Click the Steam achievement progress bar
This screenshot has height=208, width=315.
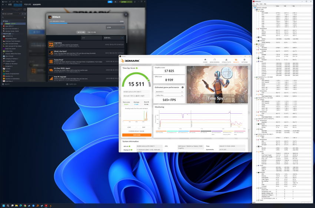87,23
